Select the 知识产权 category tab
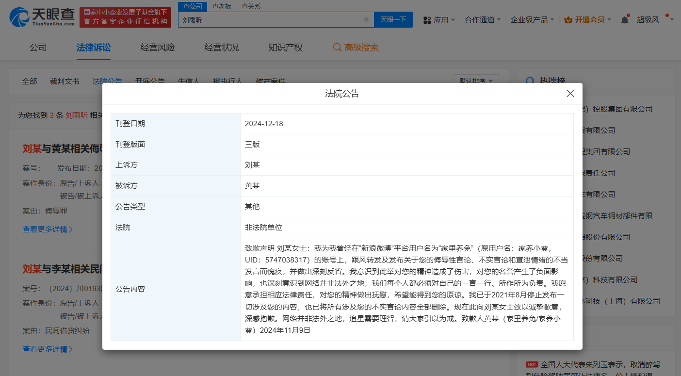681x376 pixels. point(286,48)
